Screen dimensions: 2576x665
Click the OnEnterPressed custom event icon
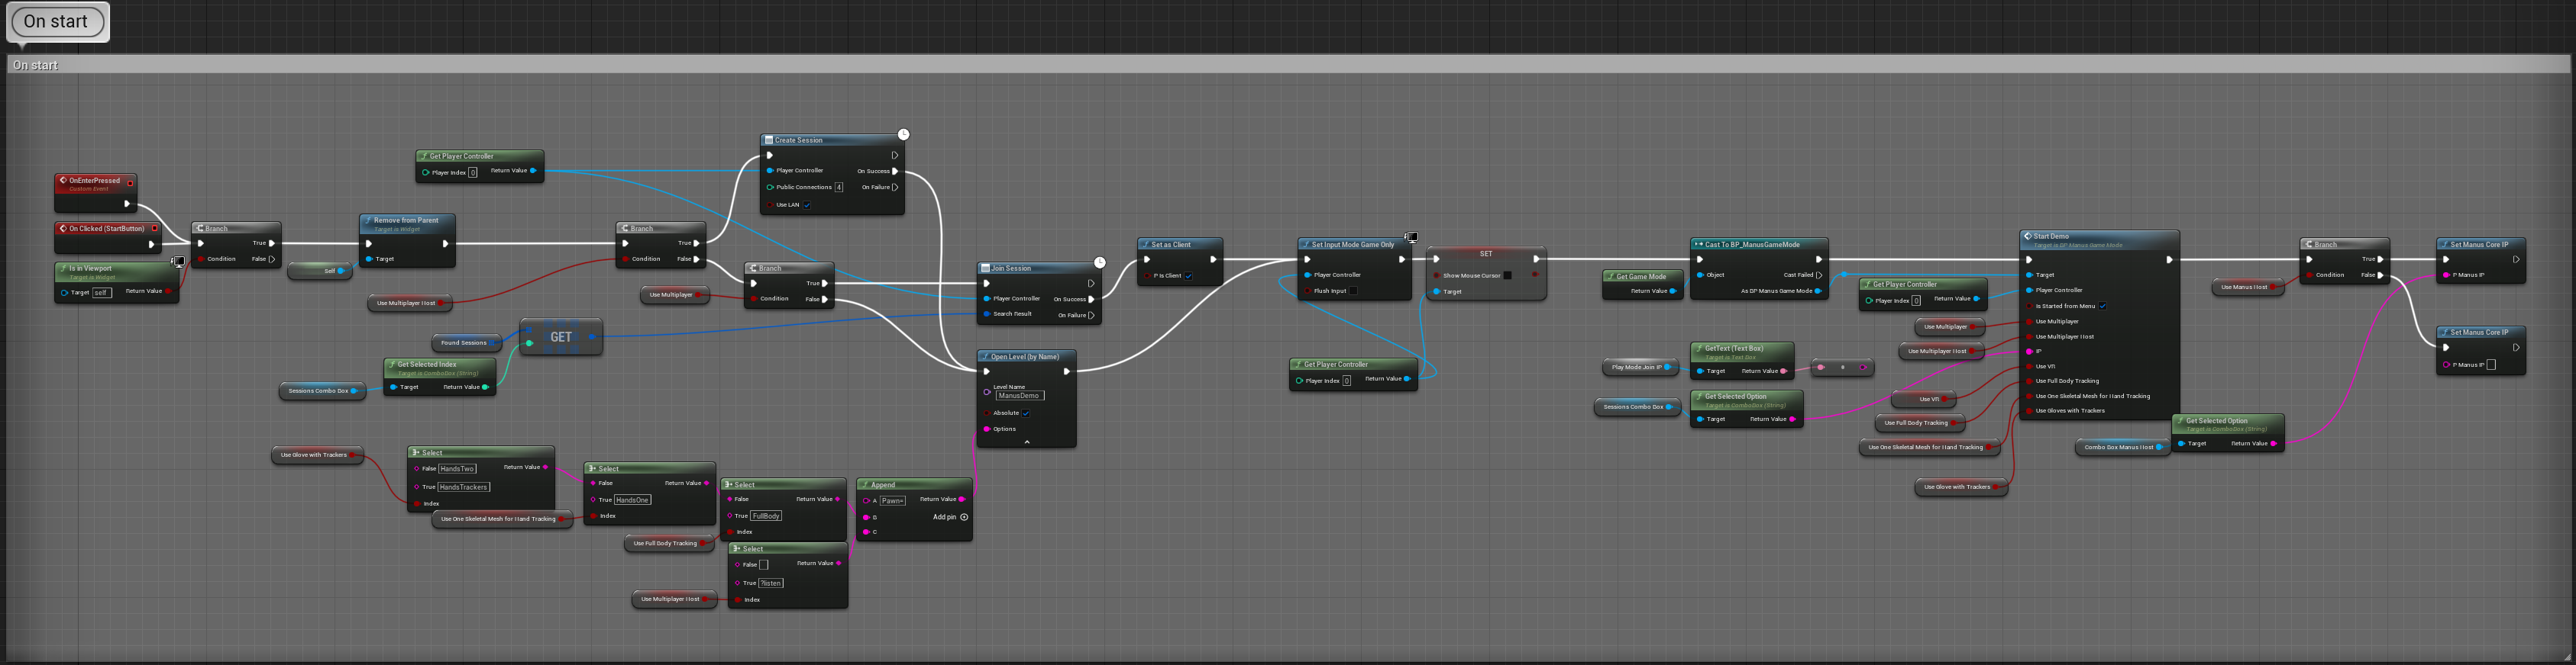63,181
